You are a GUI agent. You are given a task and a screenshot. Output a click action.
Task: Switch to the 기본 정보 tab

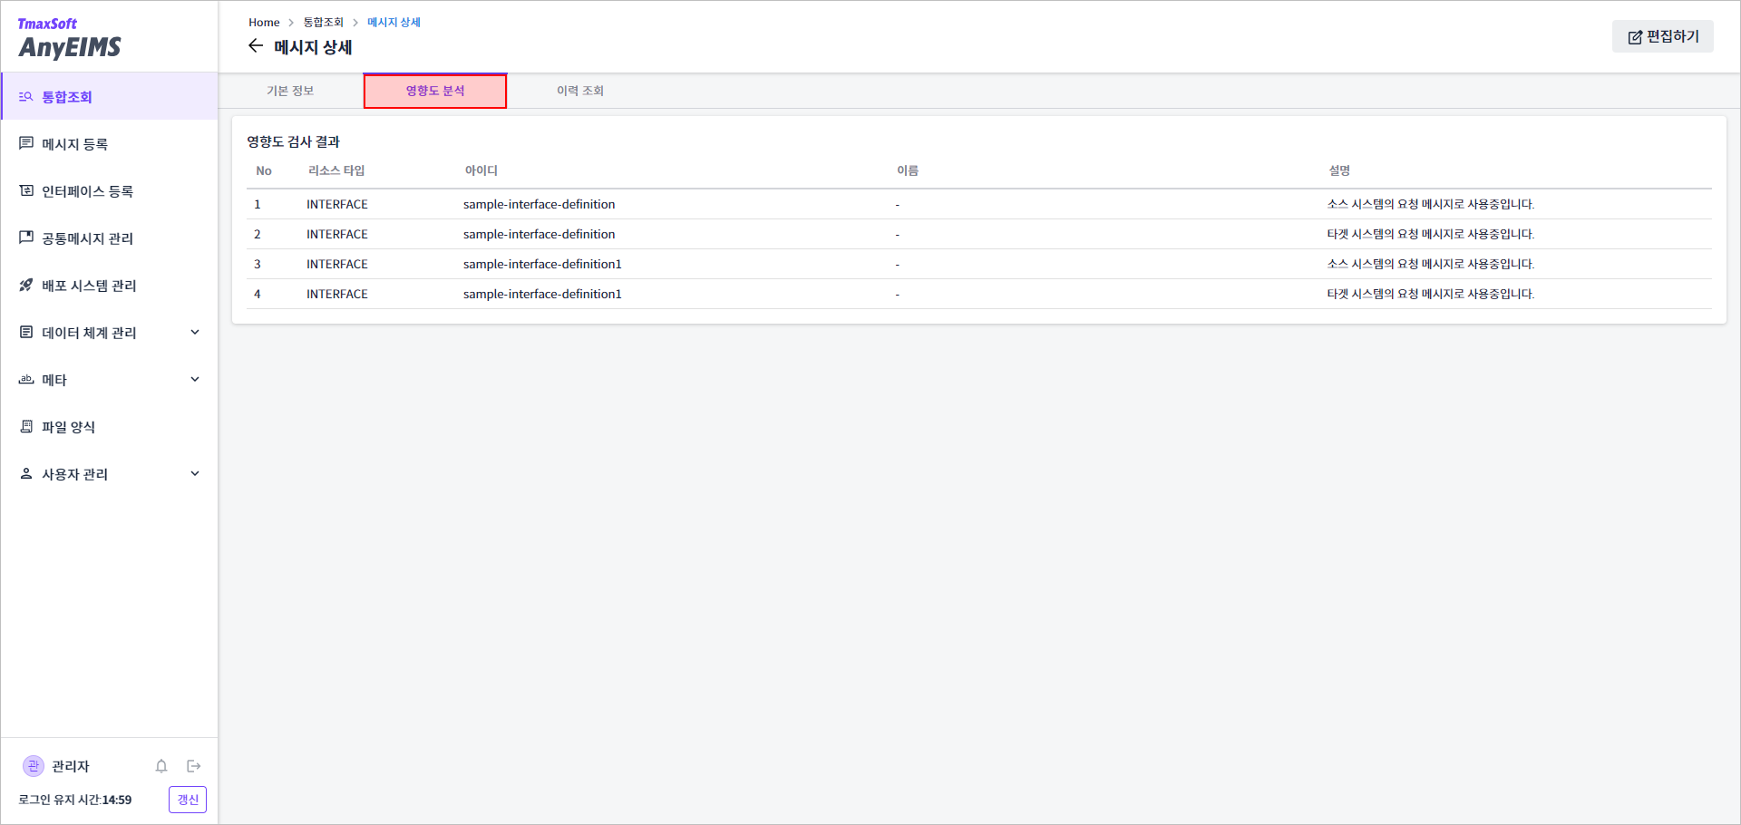(290, 91)
